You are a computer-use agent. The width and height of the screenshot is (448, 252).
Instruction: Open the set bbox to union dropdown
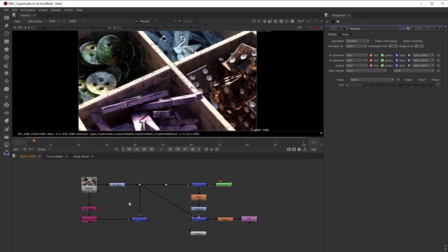point(356,46)
